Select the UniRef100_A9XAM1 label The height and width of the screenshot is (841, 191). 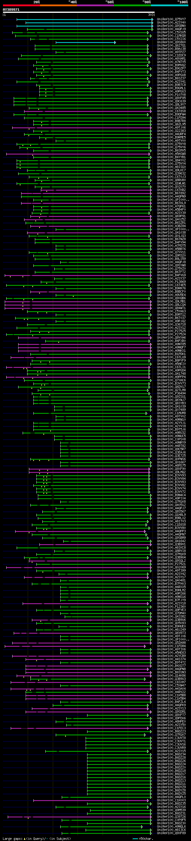click(171, 58)
